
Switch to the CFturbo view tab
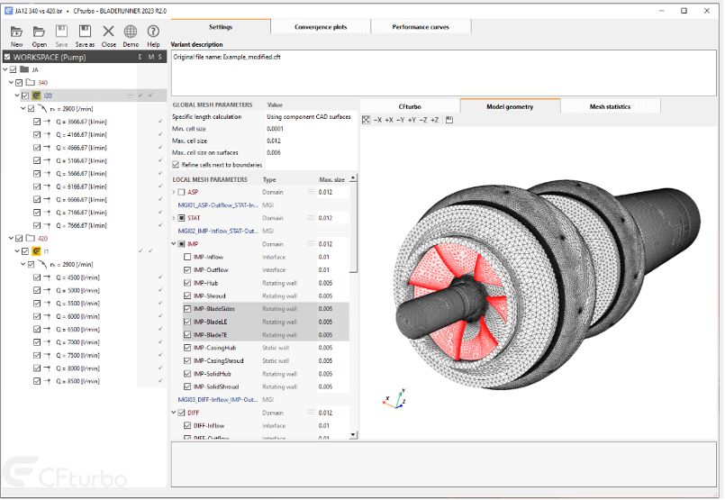click(x=410, y=106)
